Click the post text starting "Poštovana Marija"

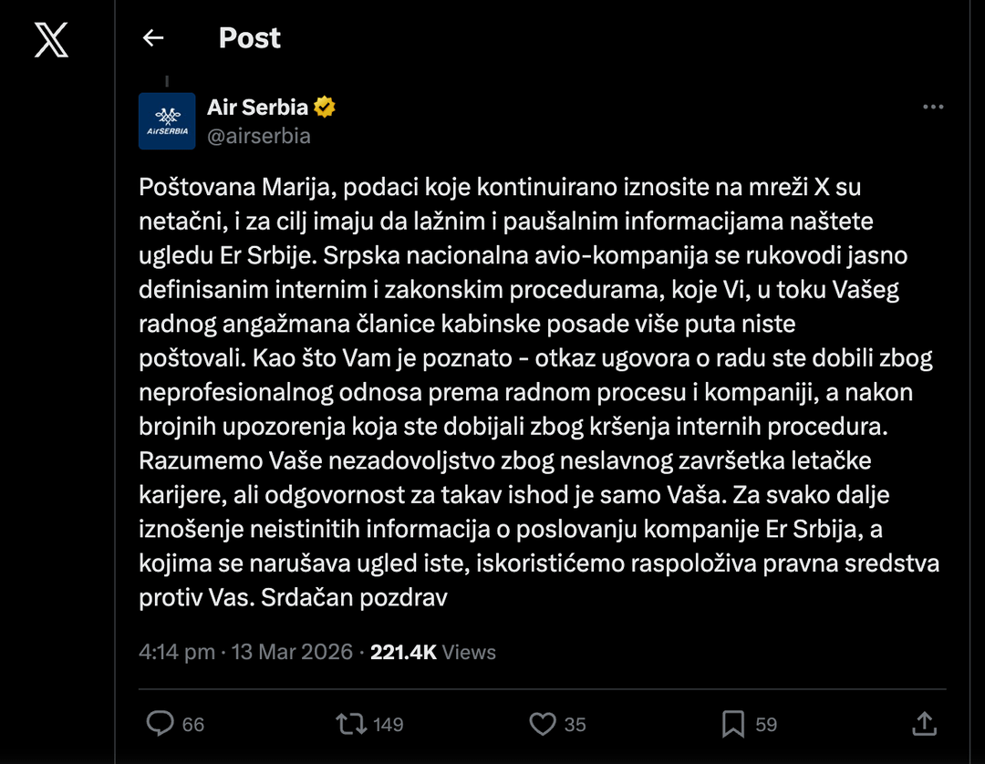[538, 392]
